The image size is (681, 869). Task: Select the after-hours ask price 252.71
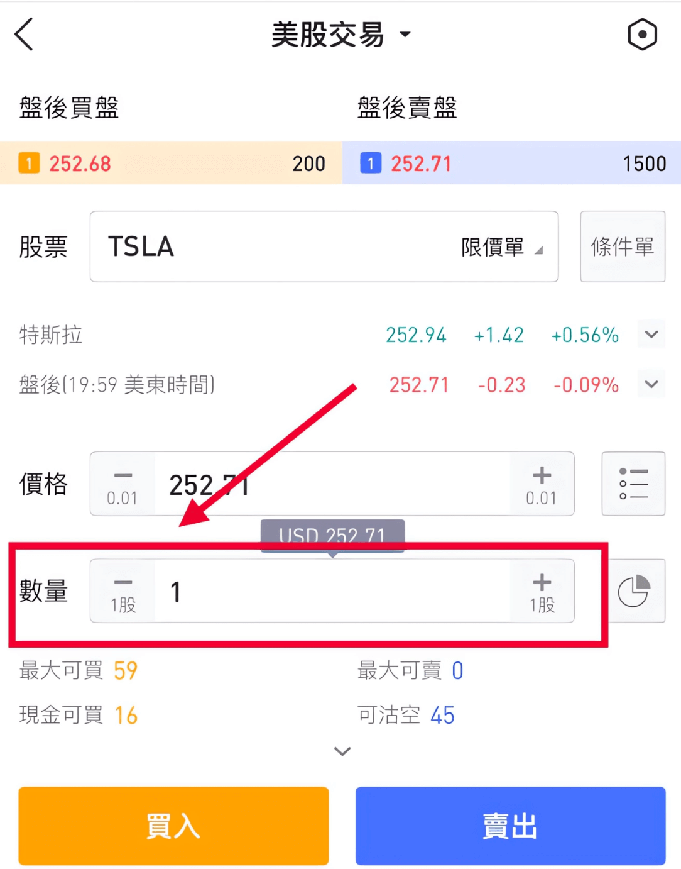point(421,163)
